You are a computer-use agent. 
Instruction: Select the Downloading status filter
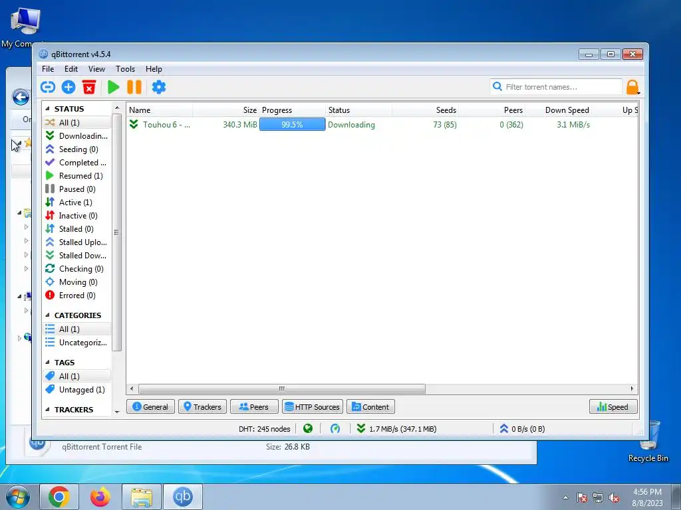coord(77,136)
